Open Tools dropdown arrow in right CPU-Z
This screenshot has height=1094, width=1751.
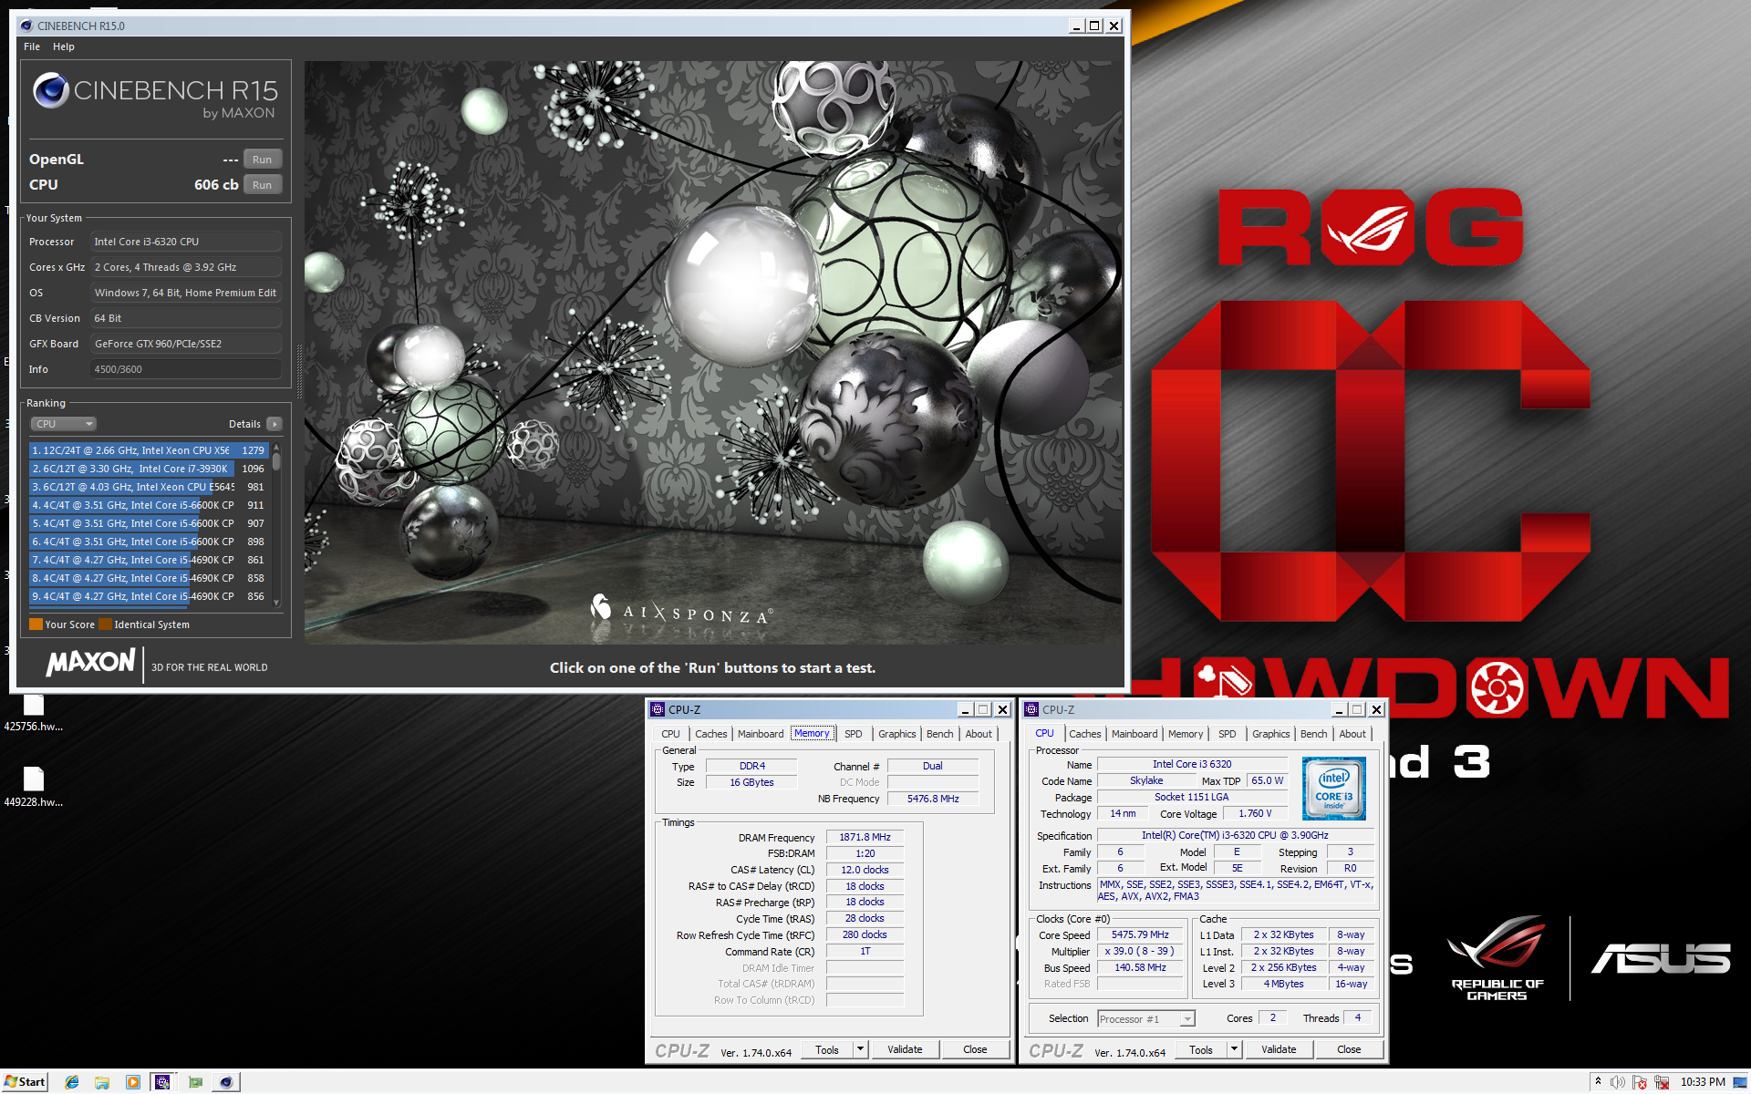pos(1234,1049)
